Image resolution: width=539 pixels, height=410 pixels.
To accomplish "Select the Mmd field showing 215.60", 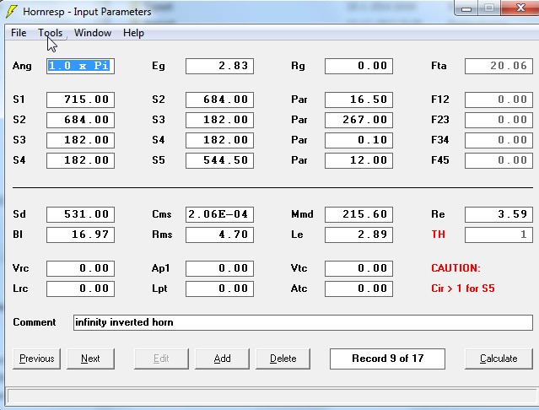I will click(x=358, y=214).
